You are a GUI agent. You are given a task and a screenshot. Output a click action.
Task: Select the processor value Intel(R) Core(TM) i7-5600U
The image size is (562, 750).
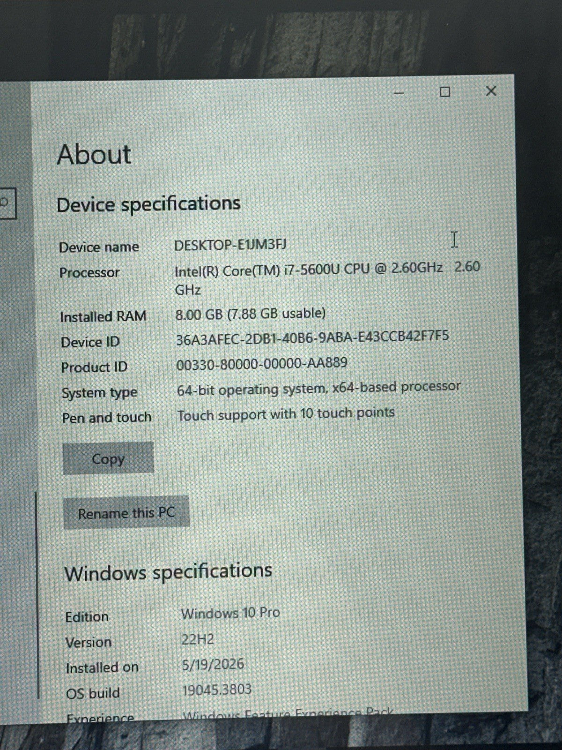pos(327,278)
